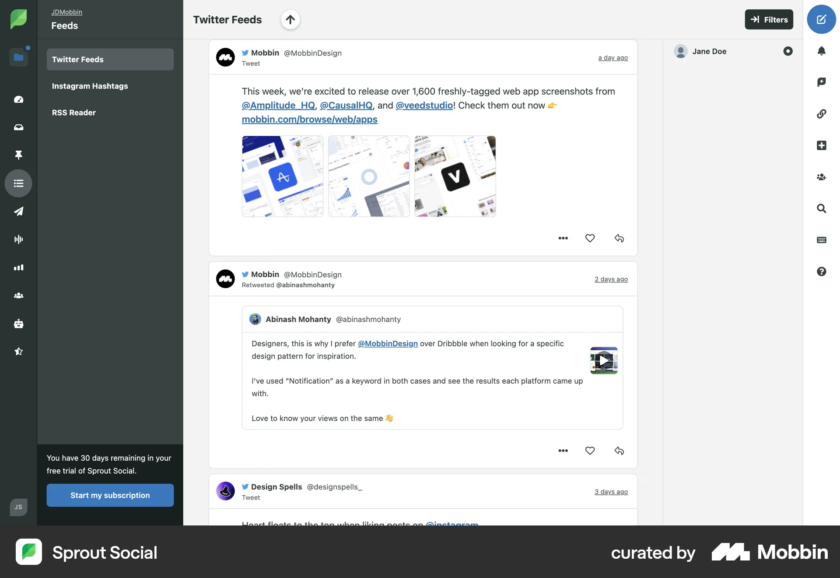This screenshot has width=840, height=578.
Task: Open the help menu
Action: tap(822, 271)
